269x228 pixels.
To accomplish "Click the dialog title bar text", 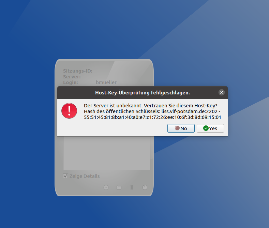I will (x=142, y=92).
